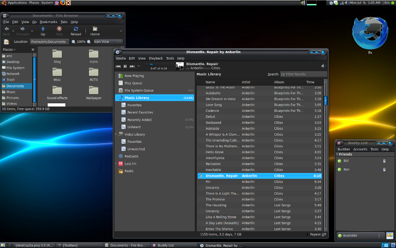Open Favorites under Video Library
Image resolution: width=396 pixels, height=248 pixels.
tap(154, 142)
